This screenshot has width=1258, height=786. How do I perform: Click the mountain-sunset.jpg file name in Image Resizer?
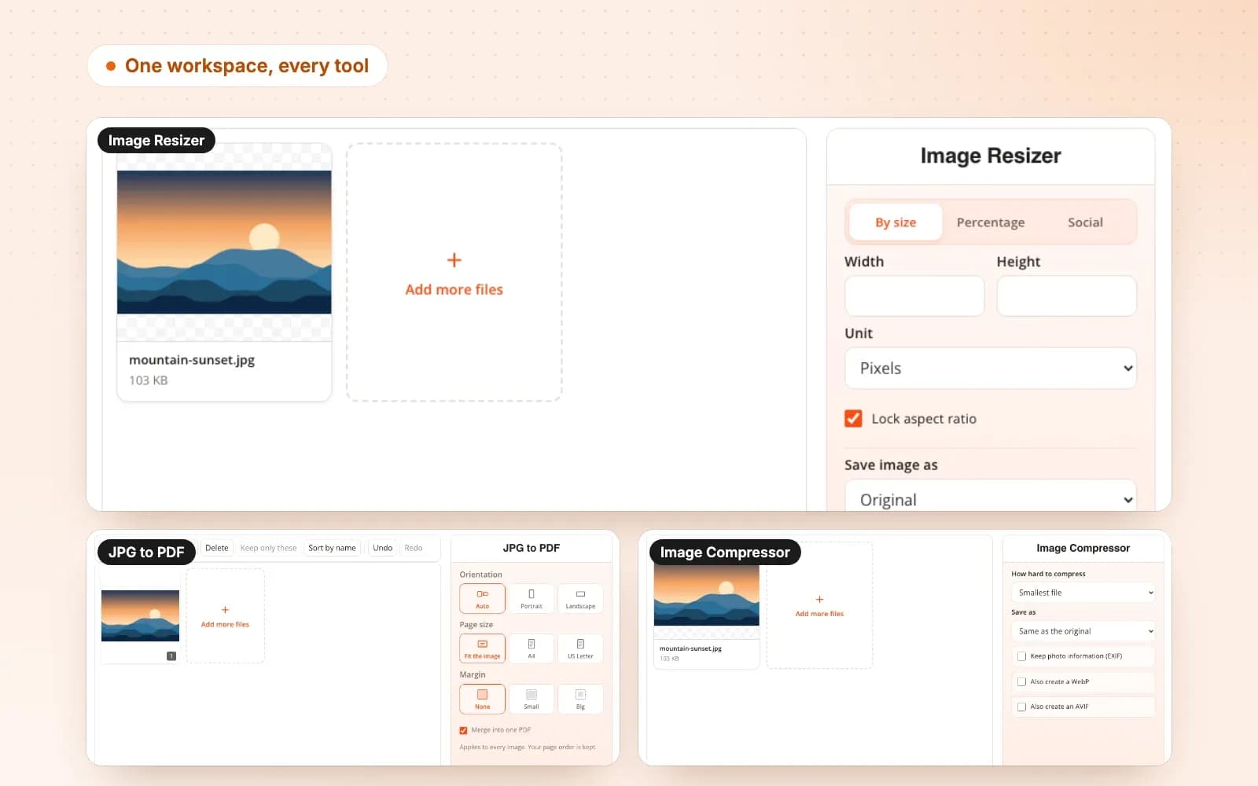(192, 360)
